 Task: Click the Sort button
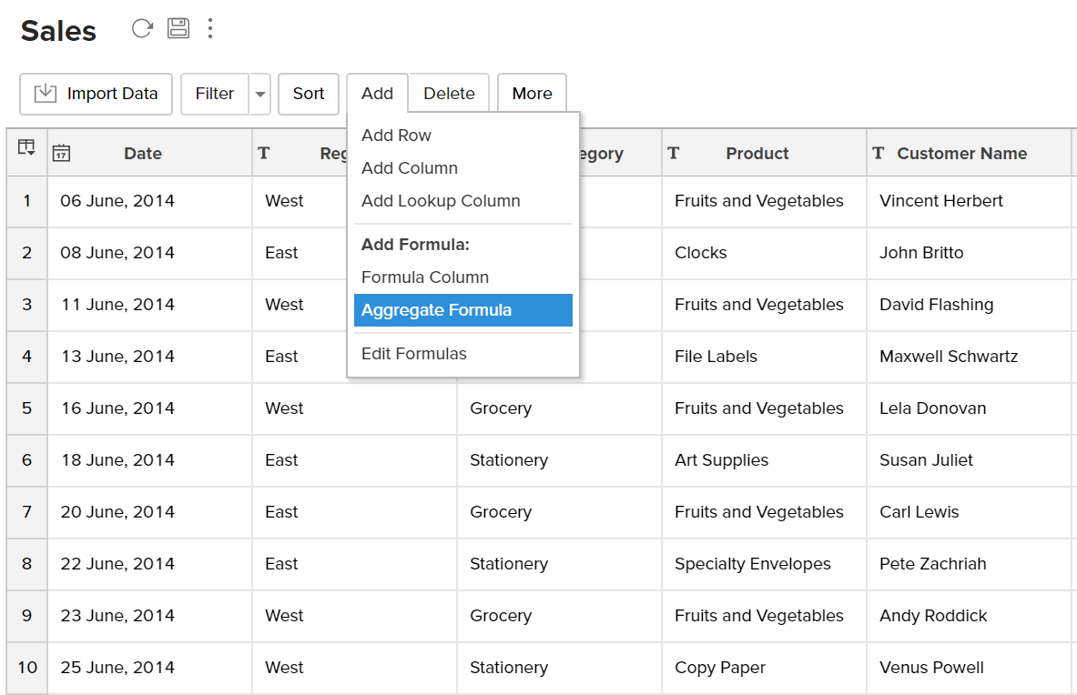click(308, 94)
